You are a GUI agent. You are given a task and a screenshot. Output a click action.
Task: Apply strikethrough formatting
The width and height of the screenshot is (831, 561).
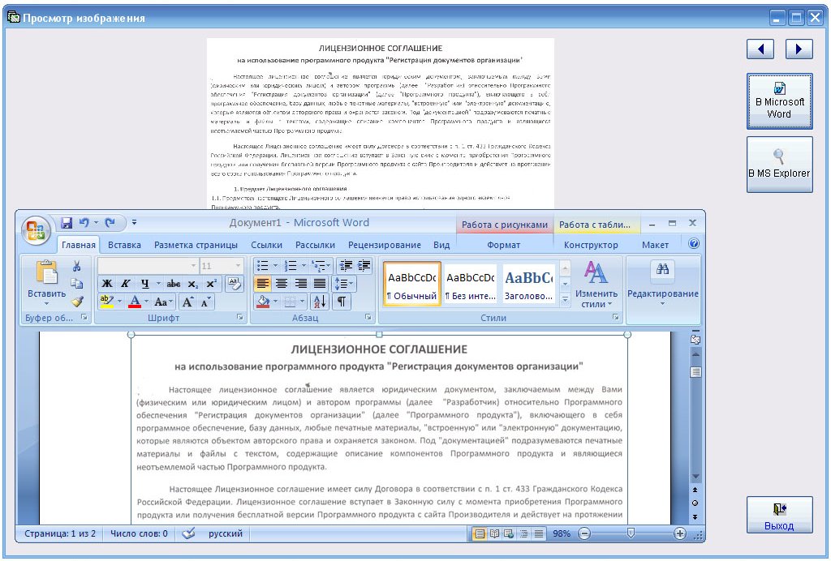pyautogui.click(x=174, y=285)
